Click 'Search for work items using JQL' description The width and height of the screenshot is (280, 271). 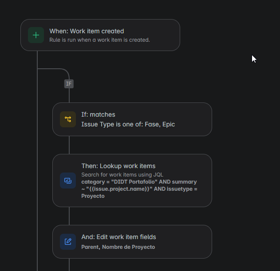coord(122,175)
